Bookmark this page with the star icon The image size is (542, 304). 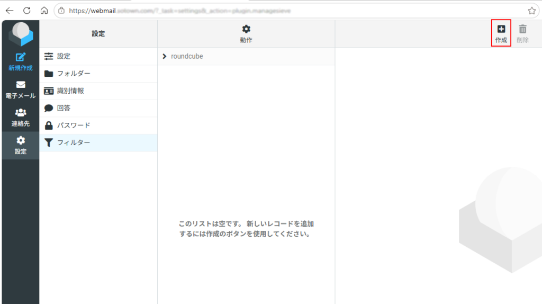click(531, 11)
